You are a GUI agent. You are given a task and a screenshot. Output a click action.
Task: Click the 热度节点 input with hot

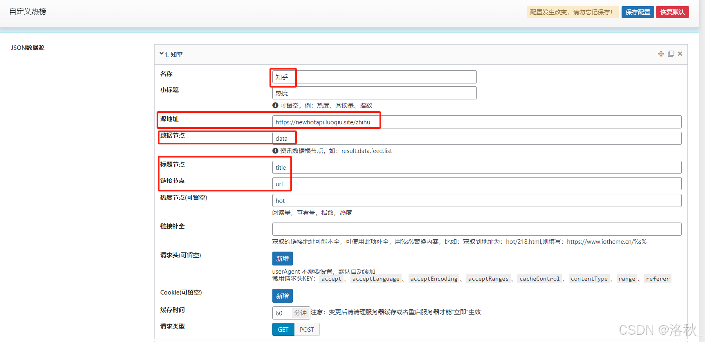click(x=477, y=200)
